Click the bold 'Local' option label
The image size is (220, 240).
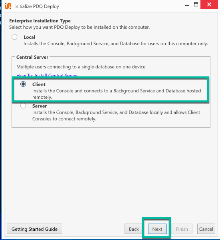(29, 37)
